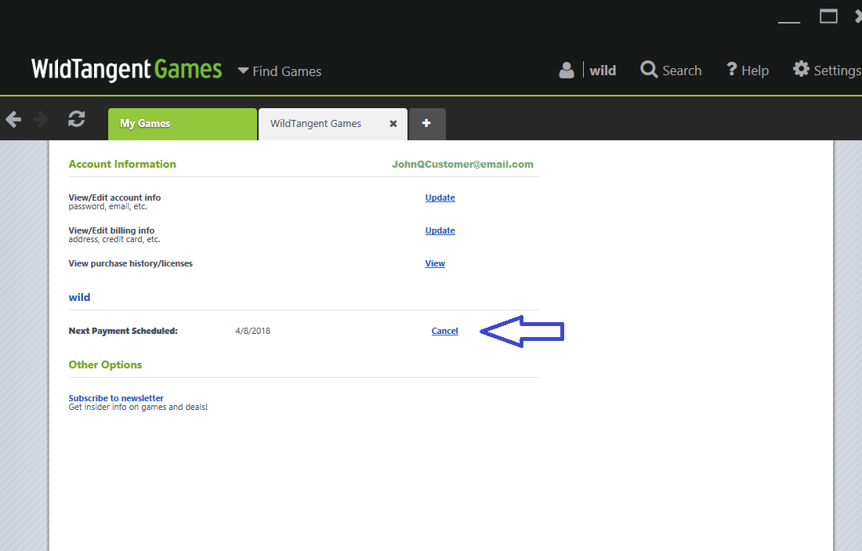Click Subscribe to newsletter link
This screenshot has height=551, width=862.
click(116, 398)
